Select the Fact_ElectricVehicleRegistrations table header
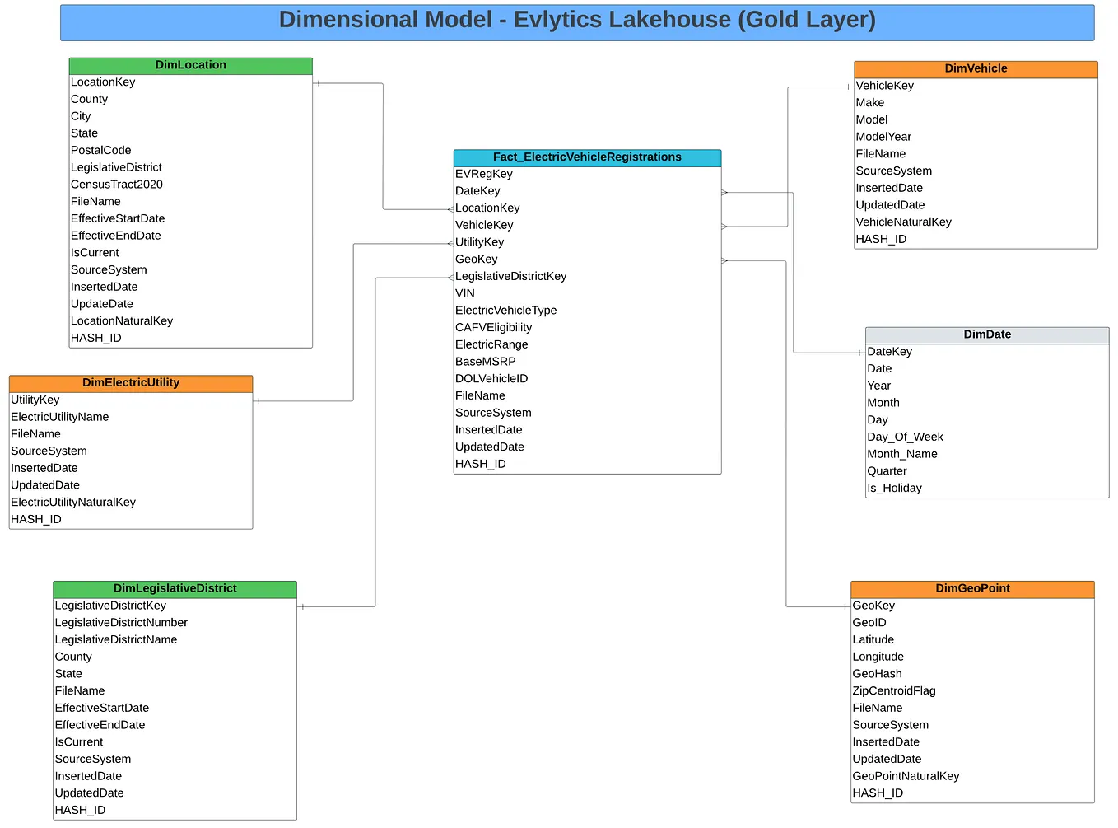This screenshot has width=1118, height=828. coord(586,157)
